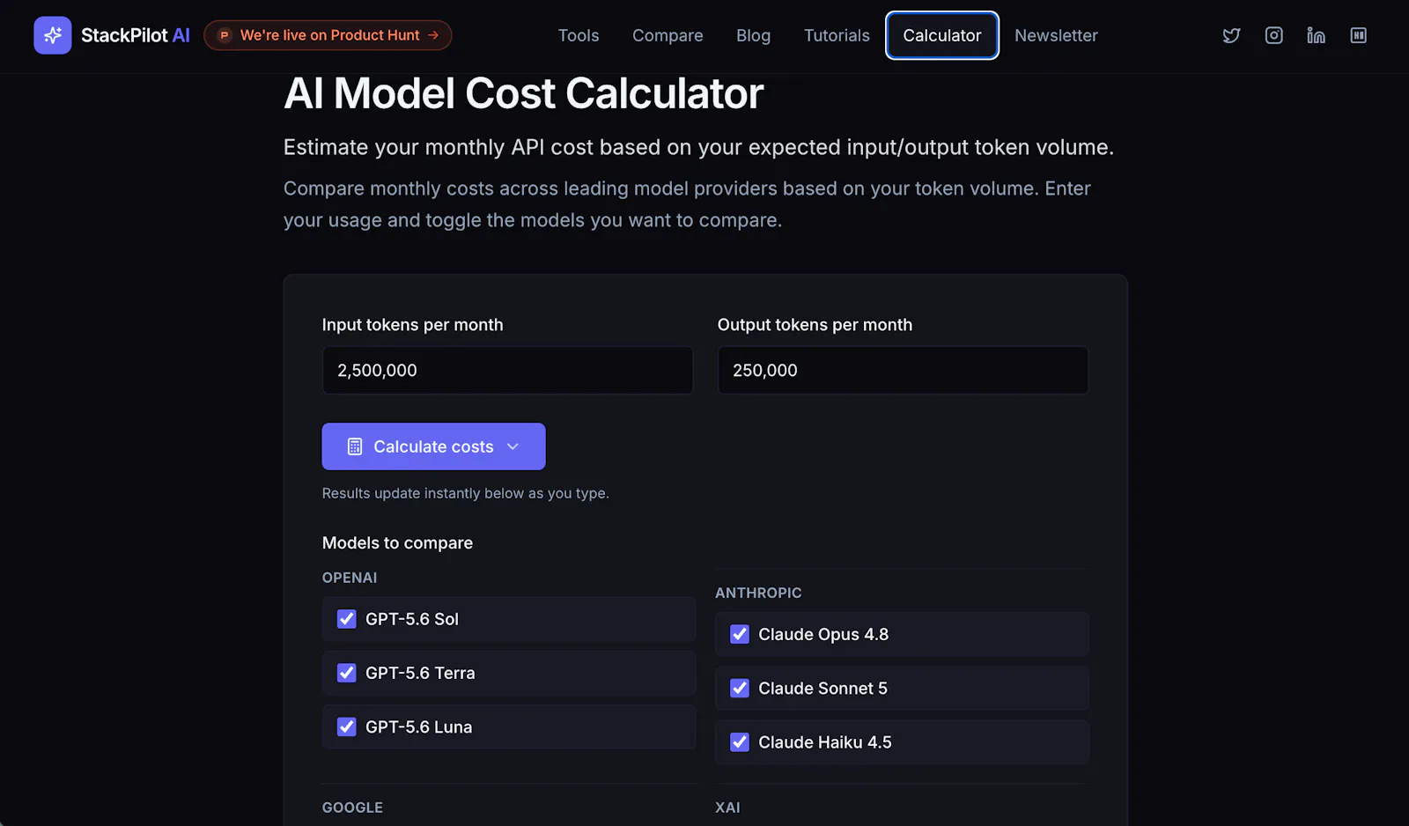Screen dimensions: 1409x826
Task: Toggle the Claude Haiku 4.5 checkbox
Action: point(740,741)
